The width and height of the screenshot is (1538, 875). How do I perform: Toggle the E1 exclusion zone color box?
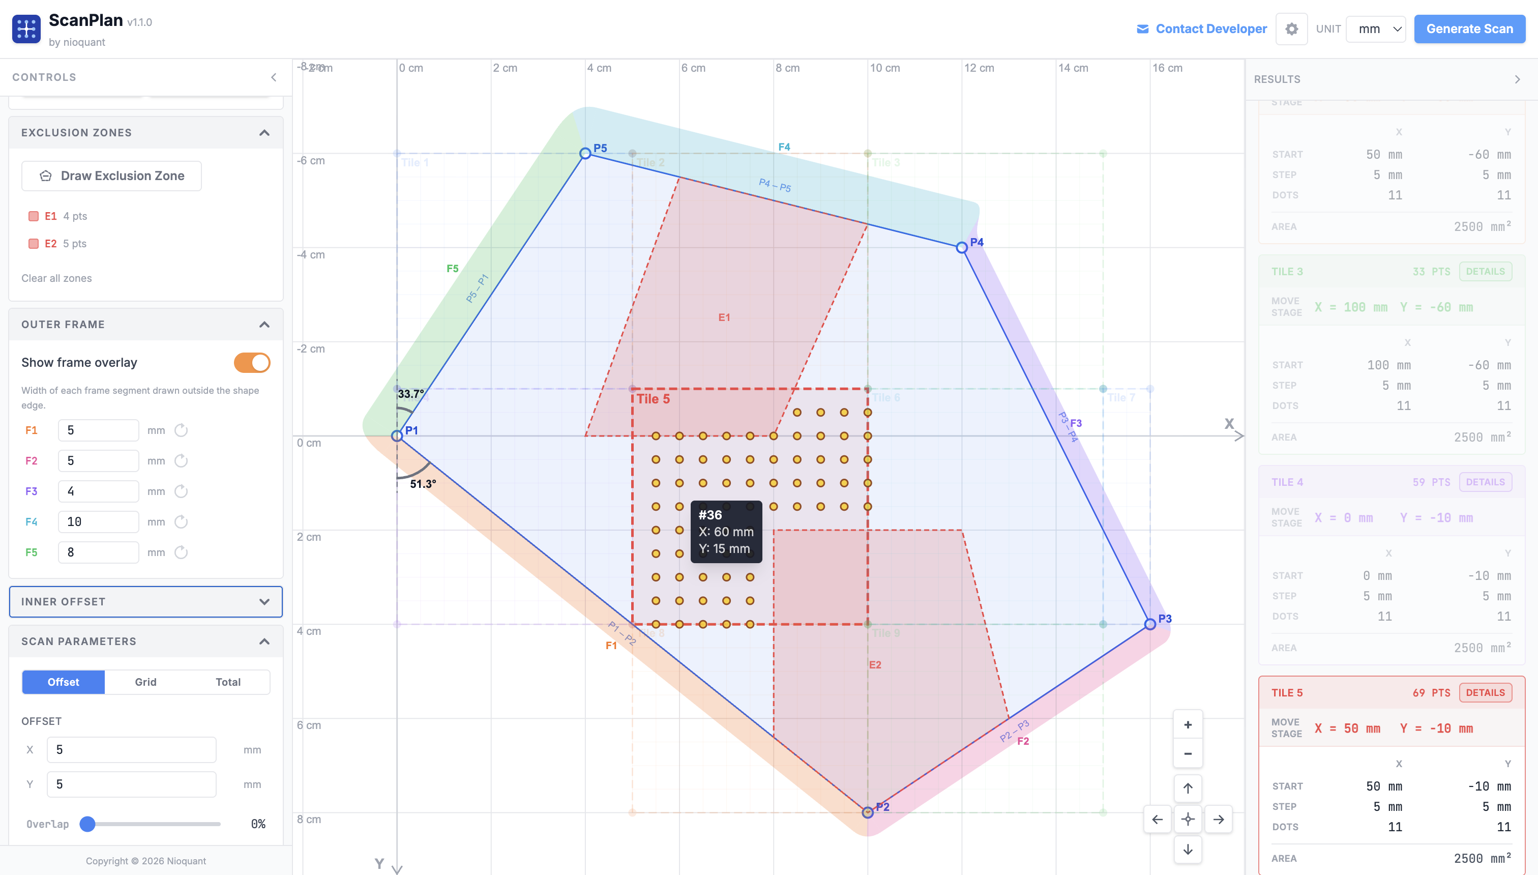34,216
